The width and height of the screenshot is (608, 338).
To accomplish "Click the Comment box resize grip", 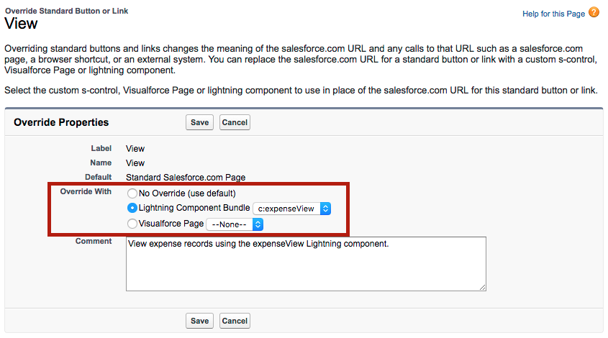I will click(482, 287).
